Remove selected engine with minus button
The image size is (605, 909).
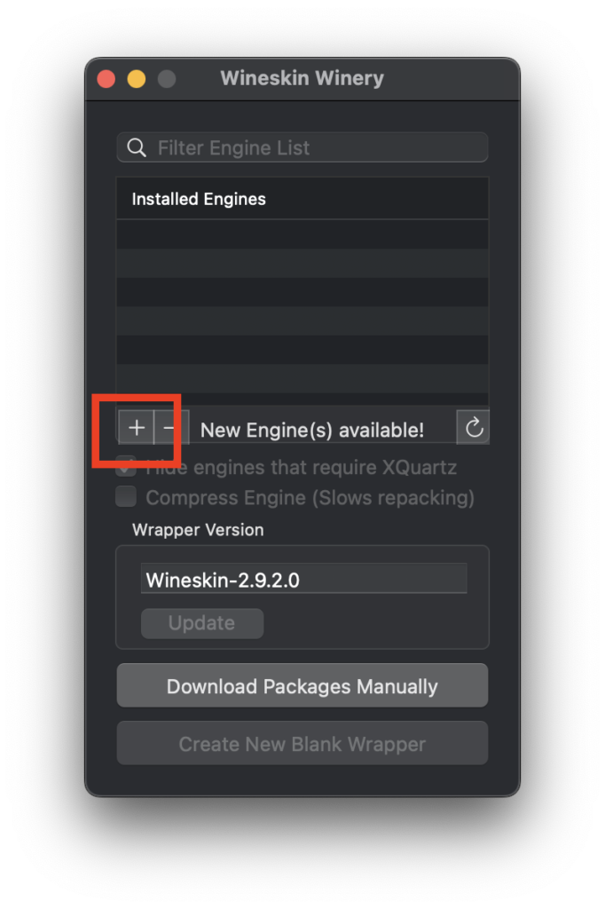(x=170, y=428)
